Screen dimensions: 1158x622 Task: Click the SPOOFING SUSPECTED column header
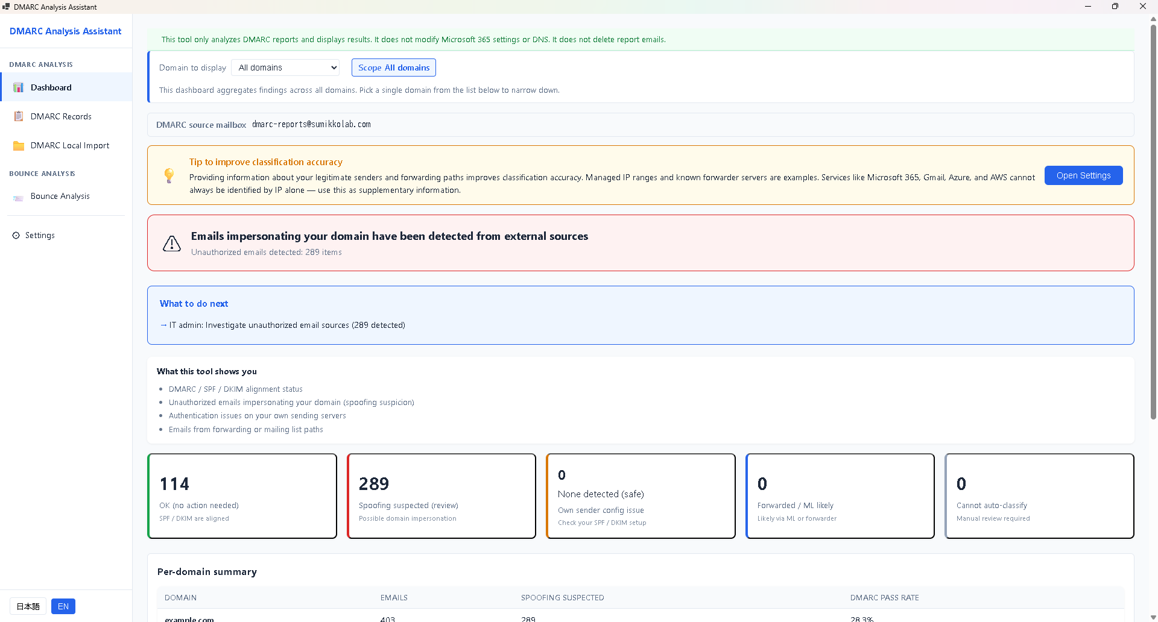pyautogui.click(x=562, y=598)
